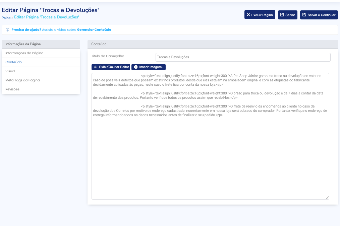Viewport: 340px width, 226px height.
Task: Collapse the Informações da Página sidebar header
Action: coord(41,44)
